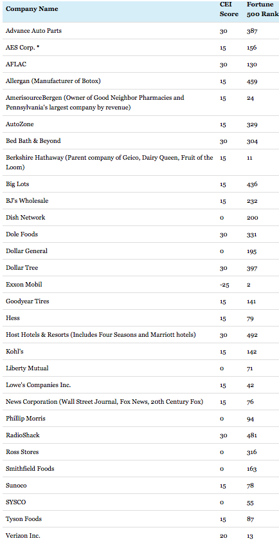Click the Berkshire Hathaway entry
279x541 pixels.
(x=109, y=162)
